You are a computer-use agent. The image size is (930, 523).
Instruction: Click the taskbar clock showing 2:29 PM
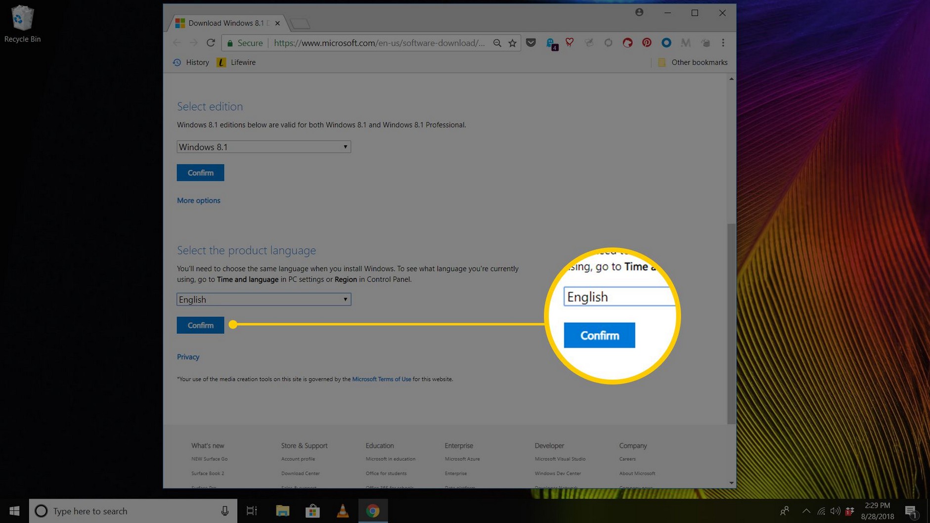click(x=877, y=511)
